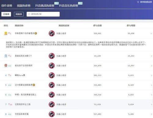Select the 日榜单 button
This screenshot has width=153, height=118.
coord(6,14)
